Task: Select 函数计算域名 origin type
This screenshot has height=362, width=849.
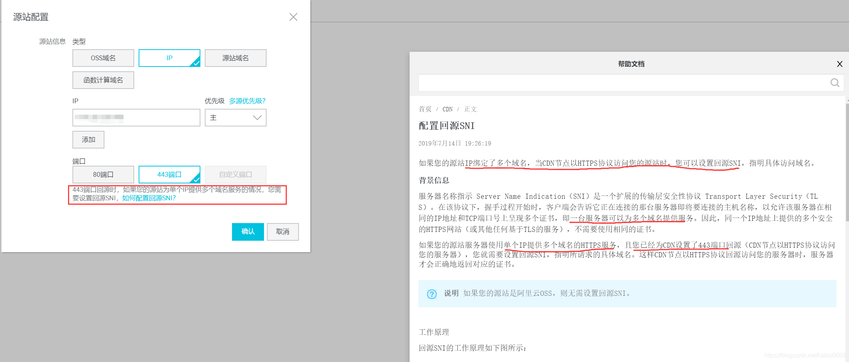Action: tap(103, 80)
